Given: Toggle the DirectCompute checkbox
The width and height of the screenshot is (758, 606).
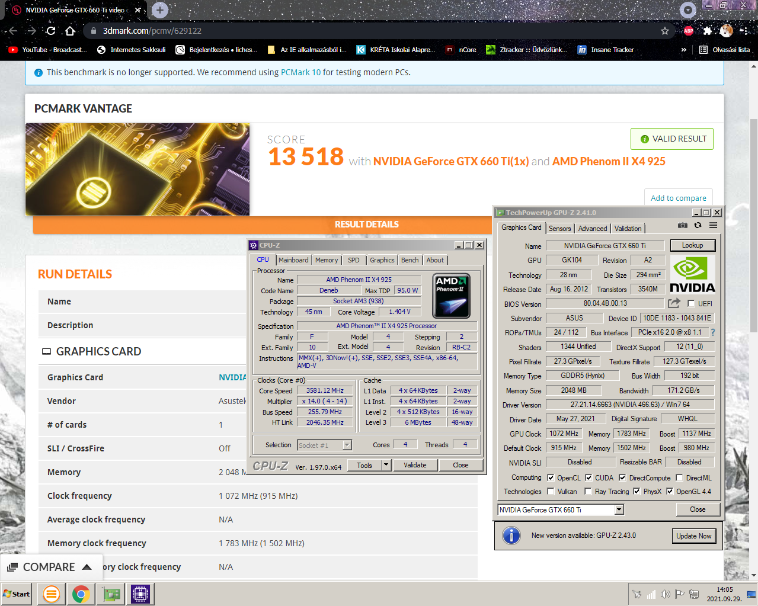Looking at the screenshot, I should coord(622,477).
